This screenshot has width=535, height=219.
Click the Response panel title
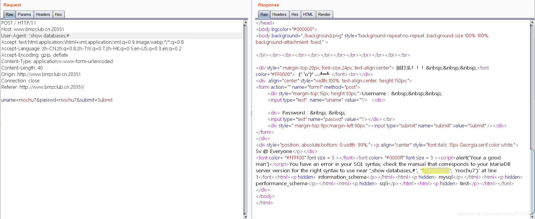coord(268,5)
